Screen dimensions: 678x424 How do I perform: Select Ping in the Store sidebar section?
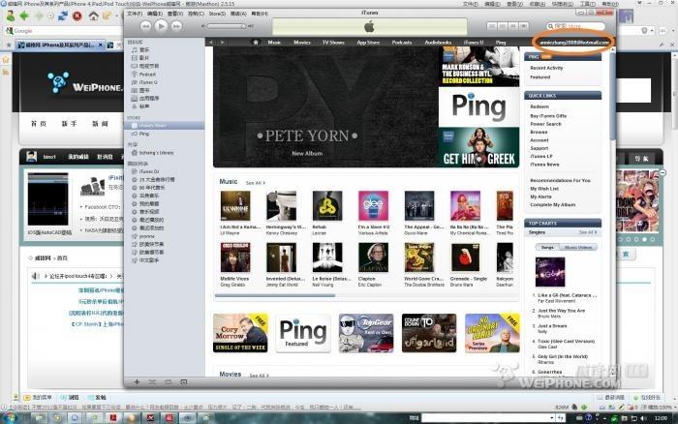pos(144,134)
